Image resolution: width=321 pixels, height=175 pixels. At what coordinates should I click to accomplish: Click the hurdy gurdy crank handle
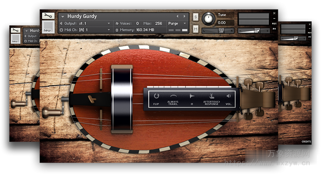pos(52,113)
